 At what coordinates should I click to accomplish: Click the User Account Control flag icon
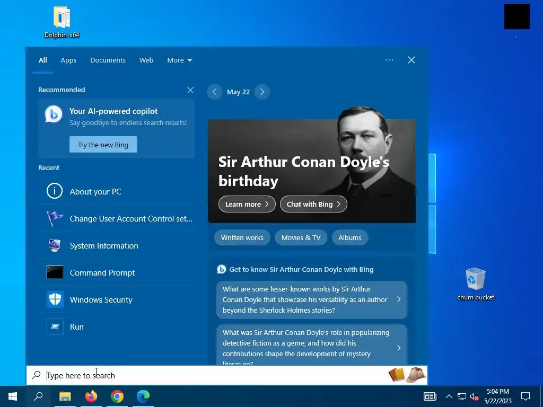[55, 218]
